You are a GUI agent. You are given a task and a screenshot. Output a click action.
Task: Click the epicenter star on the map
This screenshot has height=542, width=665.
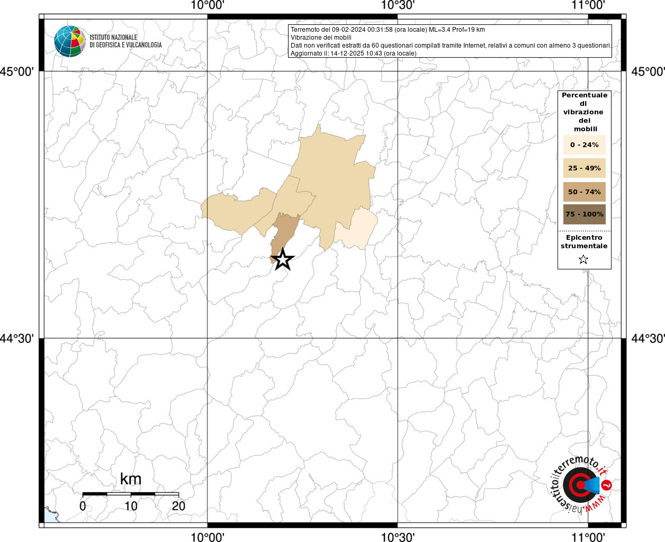click(283, 259)
